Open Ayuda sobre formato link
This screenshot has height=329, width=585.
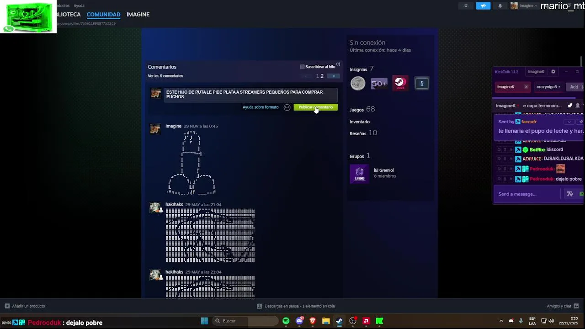click(x=261, y=107)
